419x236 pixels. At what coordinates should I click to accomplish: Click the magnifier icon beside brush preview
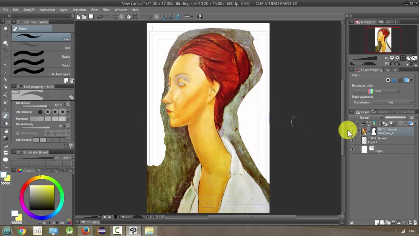(71, 97)
